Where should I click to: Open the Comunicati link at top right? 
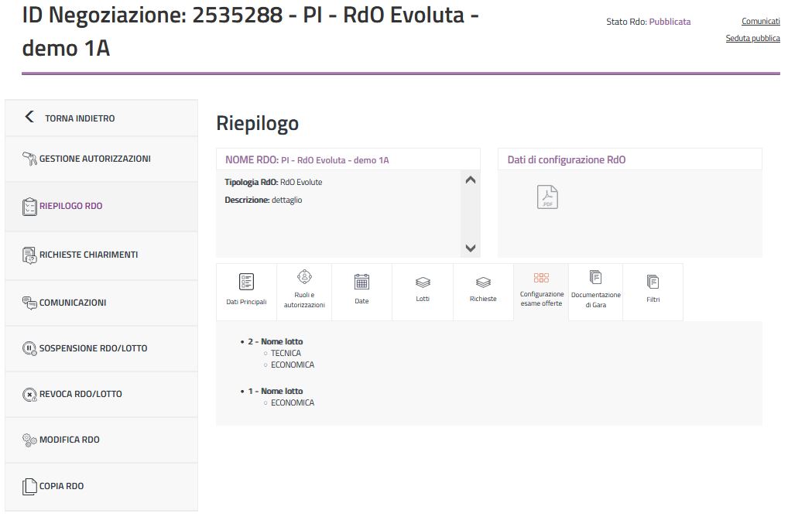(x=760, y=22)
